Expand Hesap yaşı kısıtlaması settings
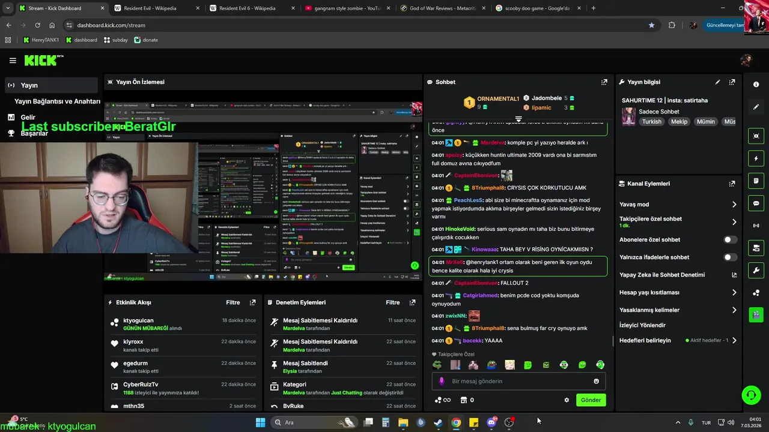 coord(734,293)
